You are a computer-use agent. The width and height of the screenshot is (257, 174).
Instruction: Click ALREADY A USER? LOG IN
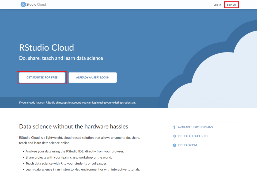[x=92, y=77]
